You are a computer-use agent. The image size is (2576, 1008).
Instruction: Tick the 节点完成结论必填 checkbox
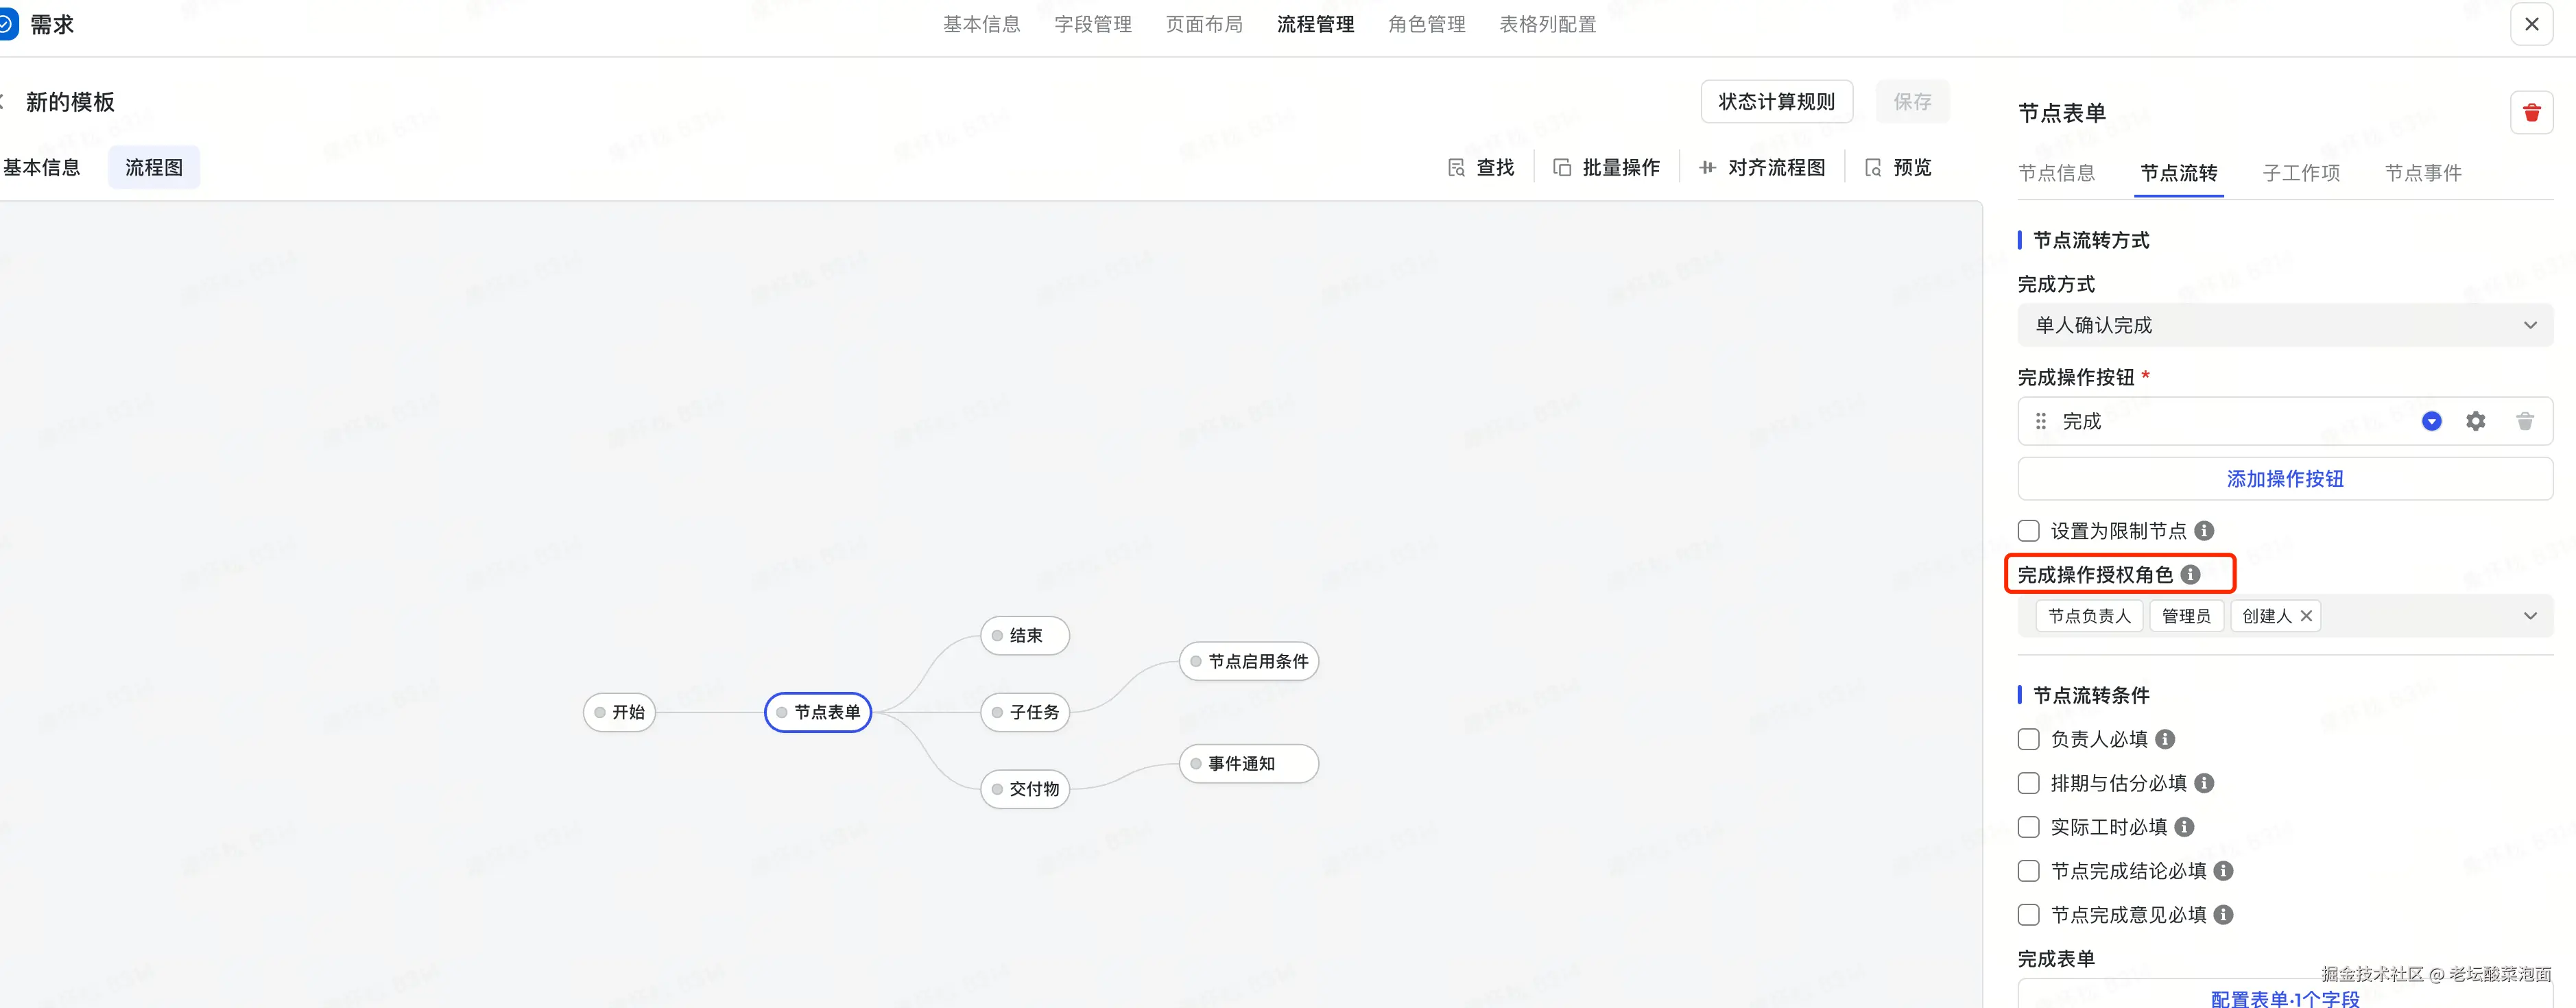2028,871
